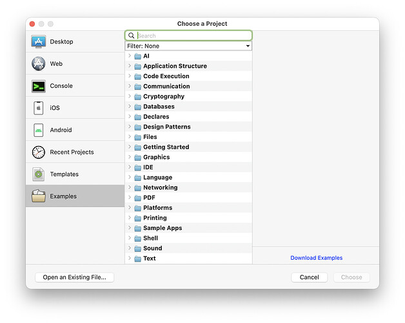Open Recent Projects clock icon
This screenshot has height=323, width=405.
tap(38, 152)
